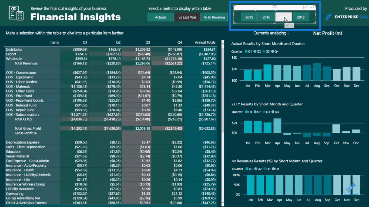The height and width of the screenshot is (207, 369).
Task: Select the Total Gross Profit row
Action: point(111,128)
